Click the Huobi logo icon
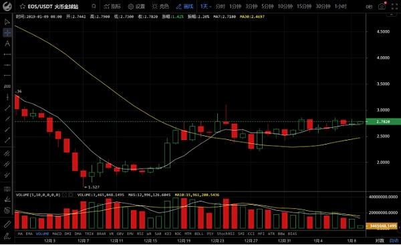Image resolution: width=401 pixels, height=245 pixels. (7, 7)
